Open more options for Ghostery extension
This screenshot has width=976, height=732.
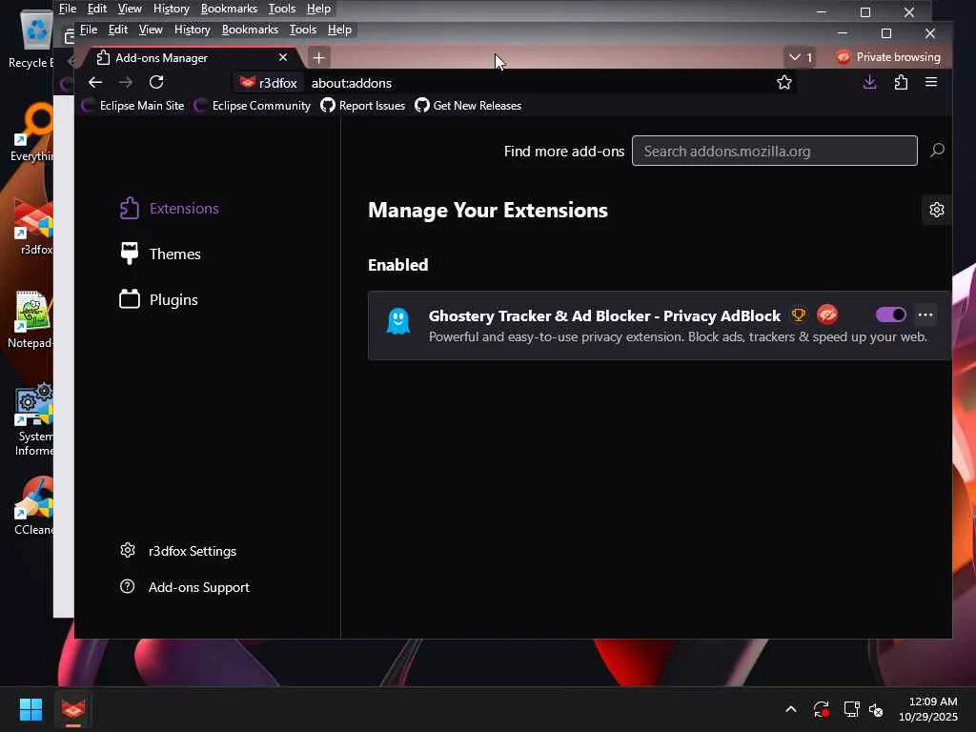925,315
